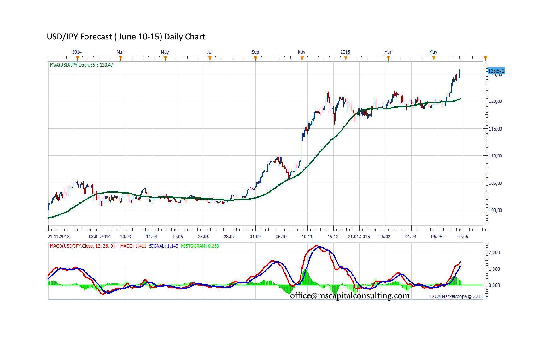Click the 28.07 date label
Screen dimensions: 538x339
click(229, 237)
